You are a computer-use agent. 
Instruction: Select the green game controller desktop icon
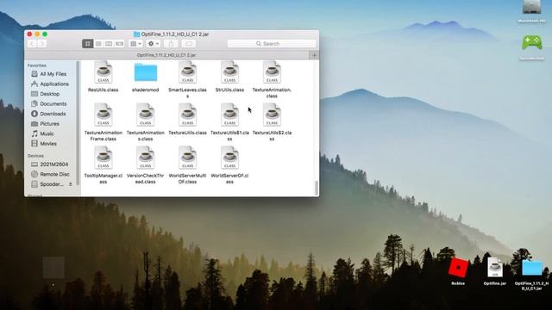click(531, 43)
